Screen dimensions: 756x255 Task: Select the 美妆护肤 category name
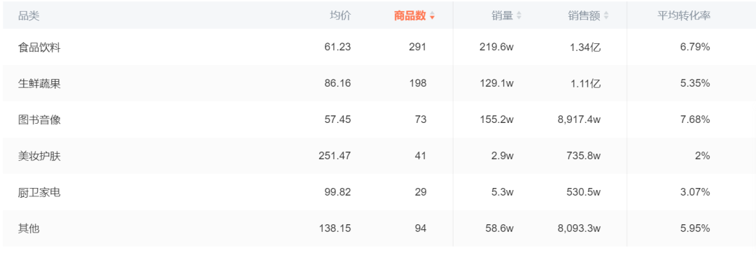click(39, 156)
